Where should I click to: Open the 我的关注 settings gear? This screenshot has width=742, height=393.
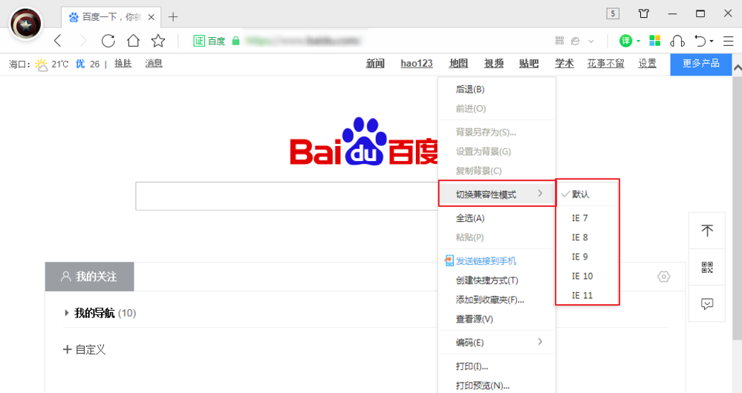click(664, 277)
